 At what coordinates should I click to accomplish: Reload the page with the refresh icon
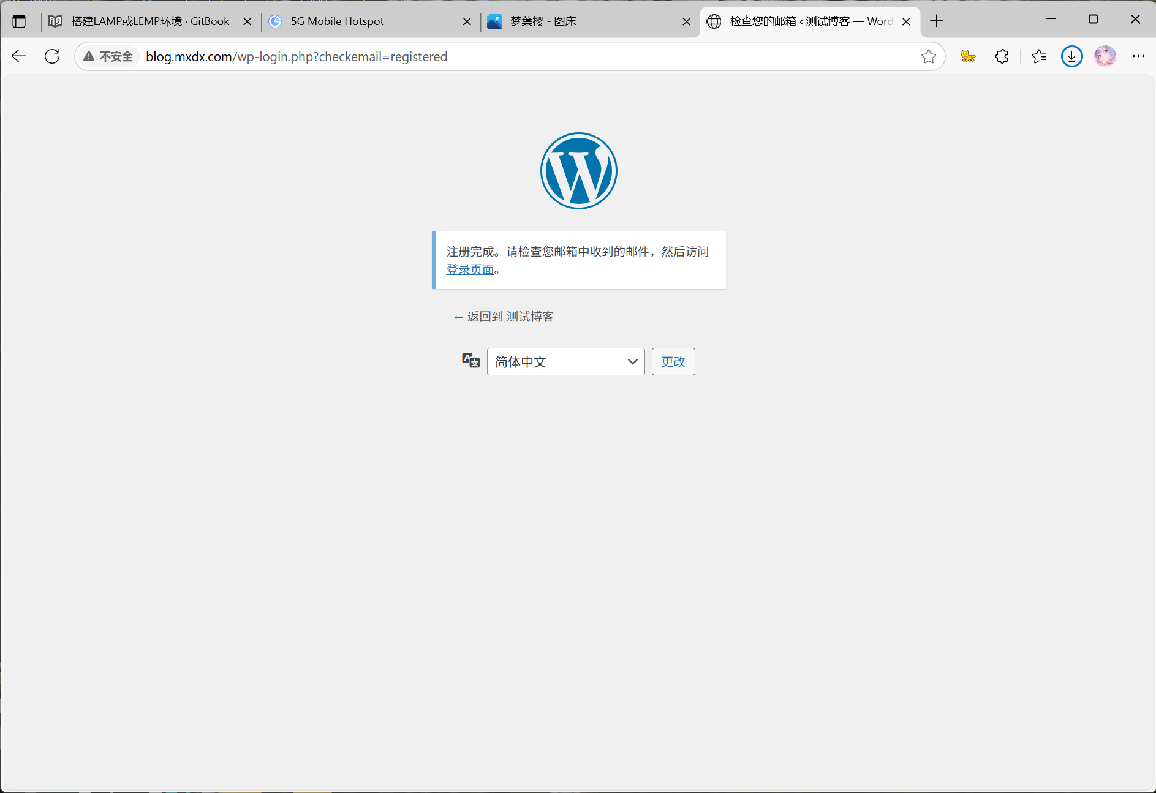click(x=53, y=56)
